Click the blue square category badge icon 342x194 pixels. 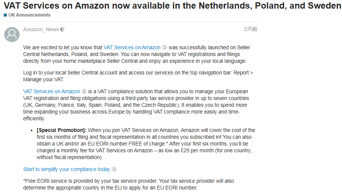pos(5,15)
